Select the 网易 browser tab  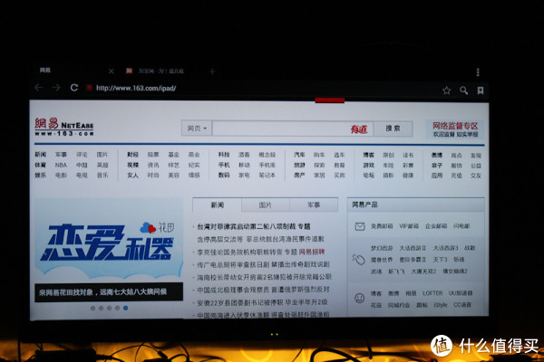pyautogui.click(x=45, y=71)
